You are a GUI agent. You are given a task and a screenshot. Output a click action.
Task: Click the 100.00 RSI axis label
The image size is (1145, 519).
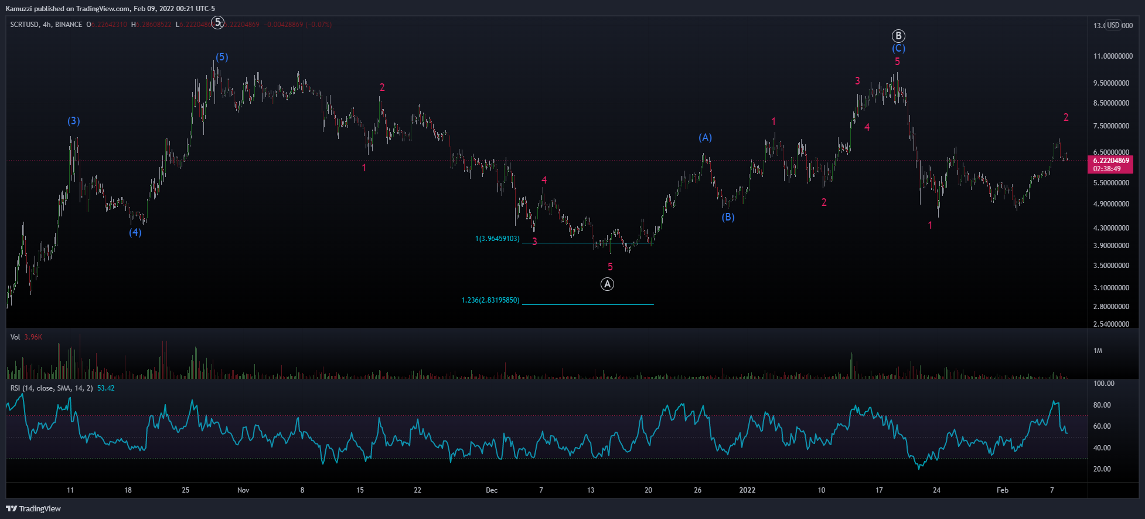[x=1104, y=384]
